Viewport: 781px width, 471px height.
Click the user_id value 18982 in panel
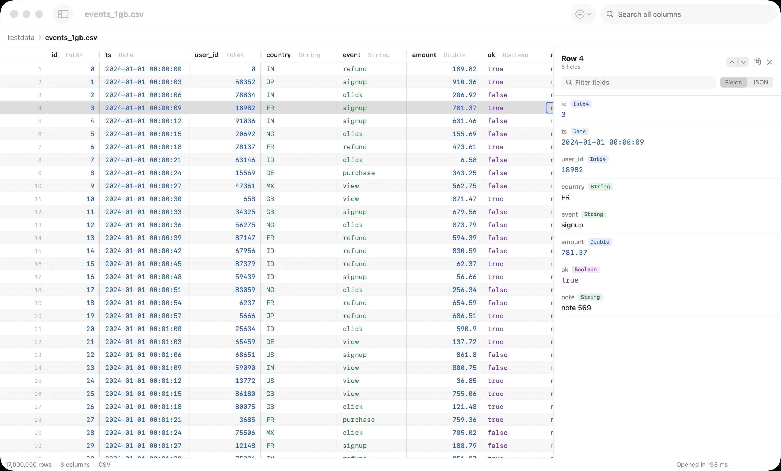[x=572, y=170]
